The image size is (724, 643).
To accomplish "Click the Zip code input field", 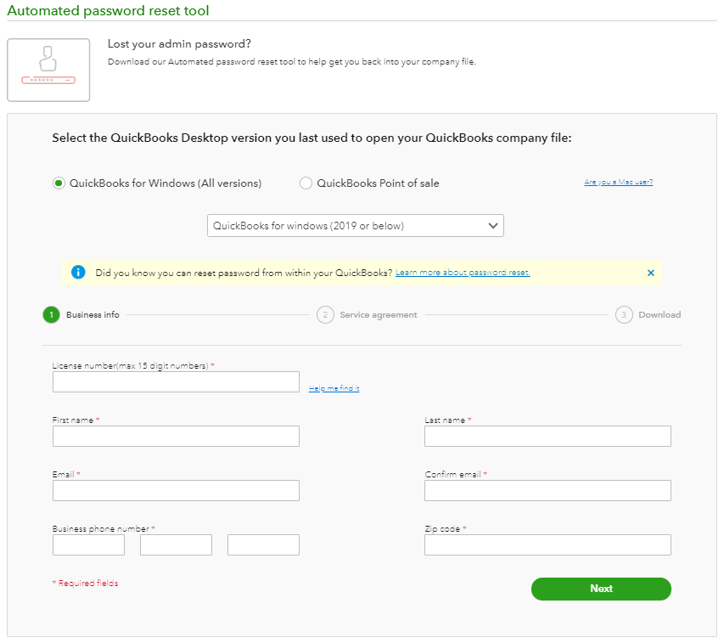I will click(x=547, y=544).
